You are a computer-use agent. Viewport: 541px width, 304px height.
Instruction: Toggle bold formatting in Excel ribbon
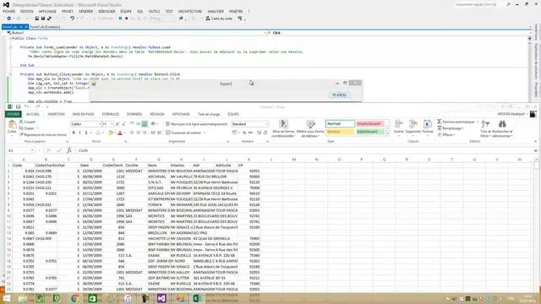point(74,133)
